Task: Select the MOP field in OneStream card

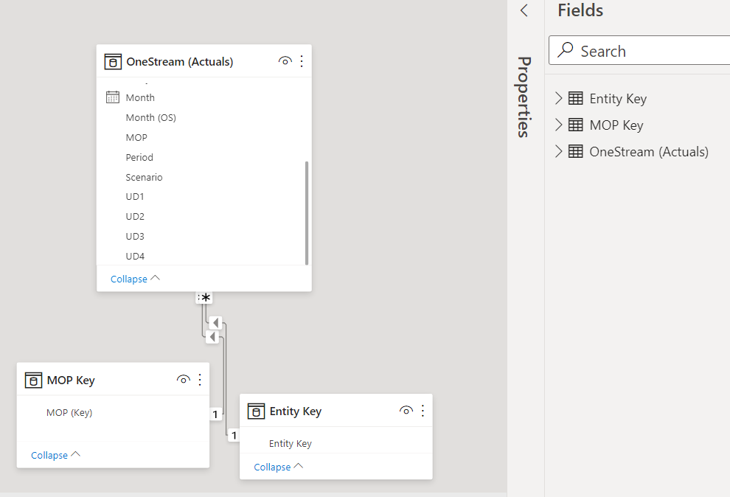Action: pos(136,138)
